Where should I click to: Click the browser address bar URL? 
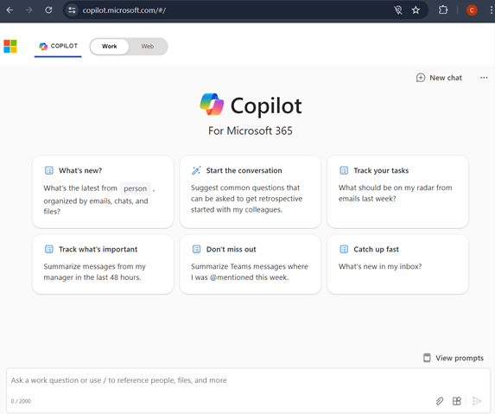click(124, 10)
